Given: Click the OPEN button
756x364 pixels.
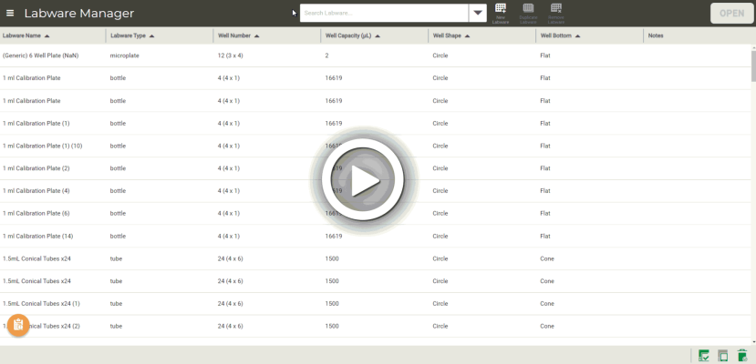Looking at the screenshot, I should (x=731, y=14).
